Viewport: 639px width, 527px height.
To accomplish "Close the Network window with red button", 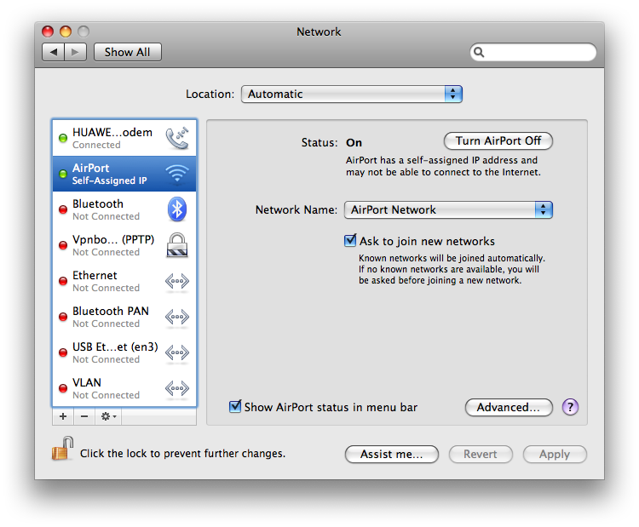I will coord(48,32).
